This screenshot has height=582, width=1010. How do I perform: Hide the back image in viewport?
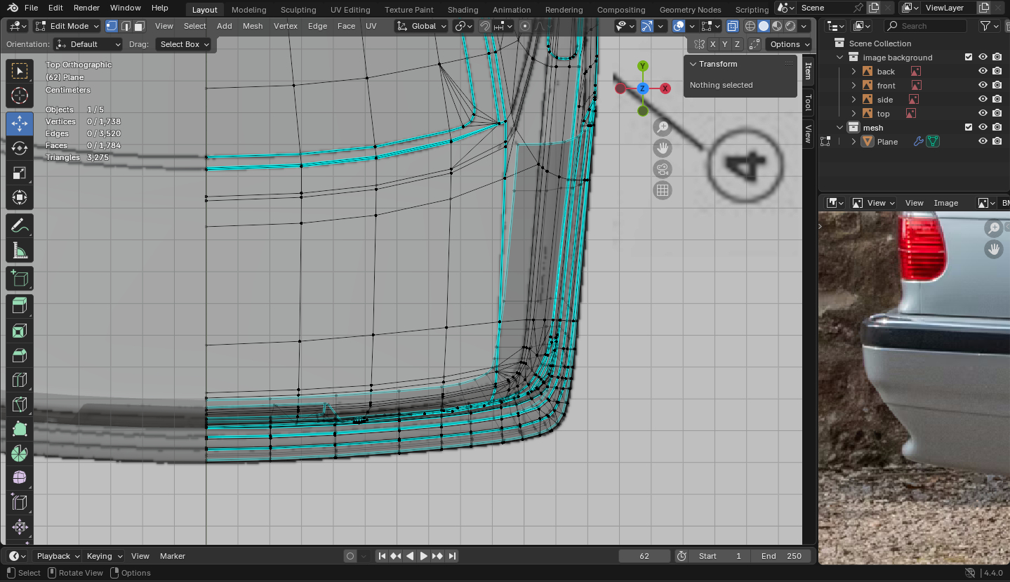(983, 71)
